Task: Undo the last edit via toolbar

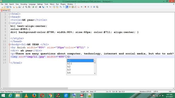Action: click(33, 7)
